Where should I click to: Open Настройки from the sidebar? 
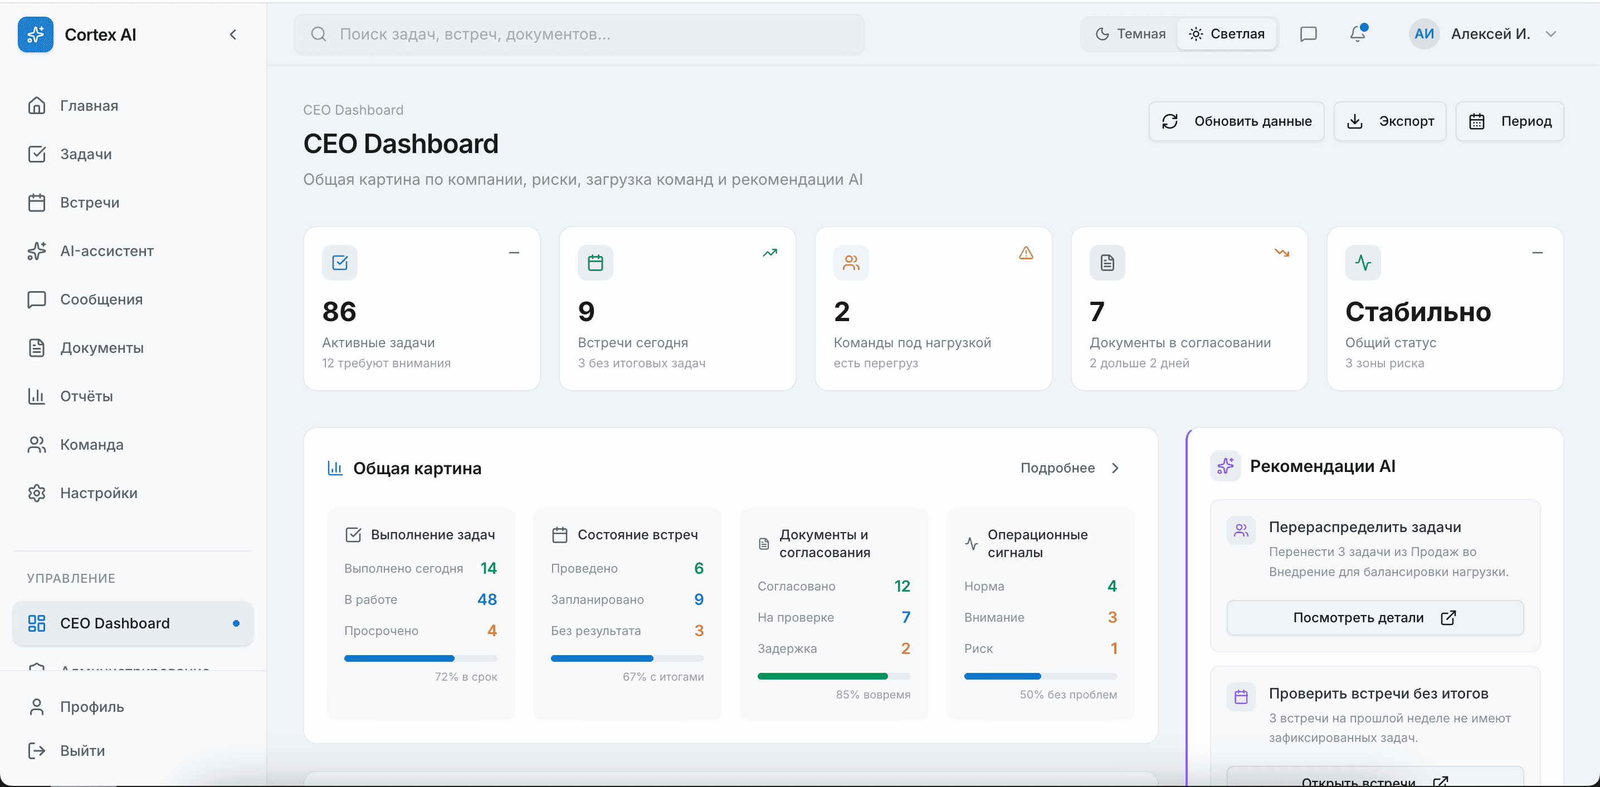click(x=99, y=493)
